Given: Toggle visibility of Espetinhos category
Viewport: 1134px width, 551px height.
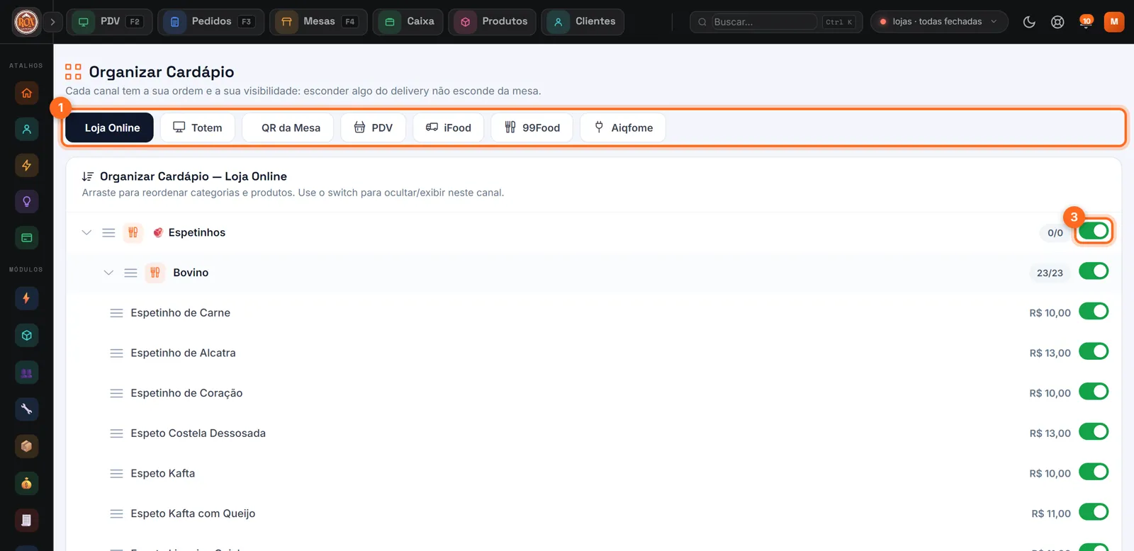Looking at the screenshot, I should [1094, 231].
